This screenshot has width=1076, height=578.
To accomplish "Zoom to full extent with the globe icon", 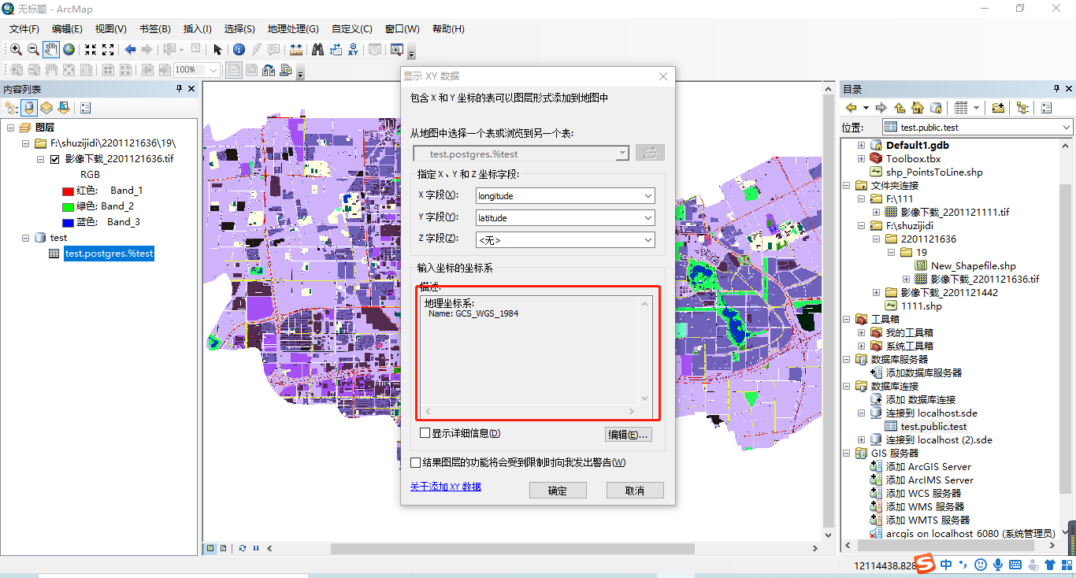I will click(69, 49).
